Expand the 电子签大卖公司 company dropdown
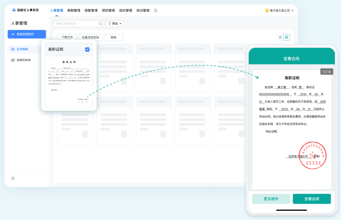The width and height of the screenshot is (341, 220). [279, 11]
